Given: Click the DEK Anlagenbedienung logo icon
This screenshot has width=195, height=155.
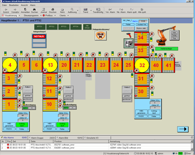Looking at the screenshot, I should pyautogui.click(x=101, y=36).
